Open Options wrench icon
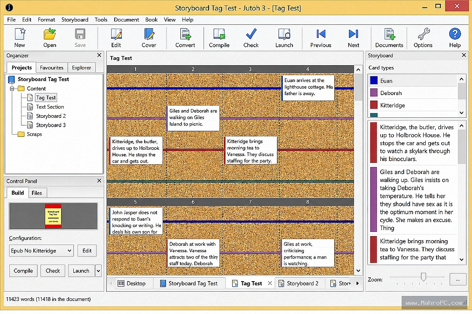Image resolution: width=472 pixels, height=314 pixels. click(x=423, y=37)
